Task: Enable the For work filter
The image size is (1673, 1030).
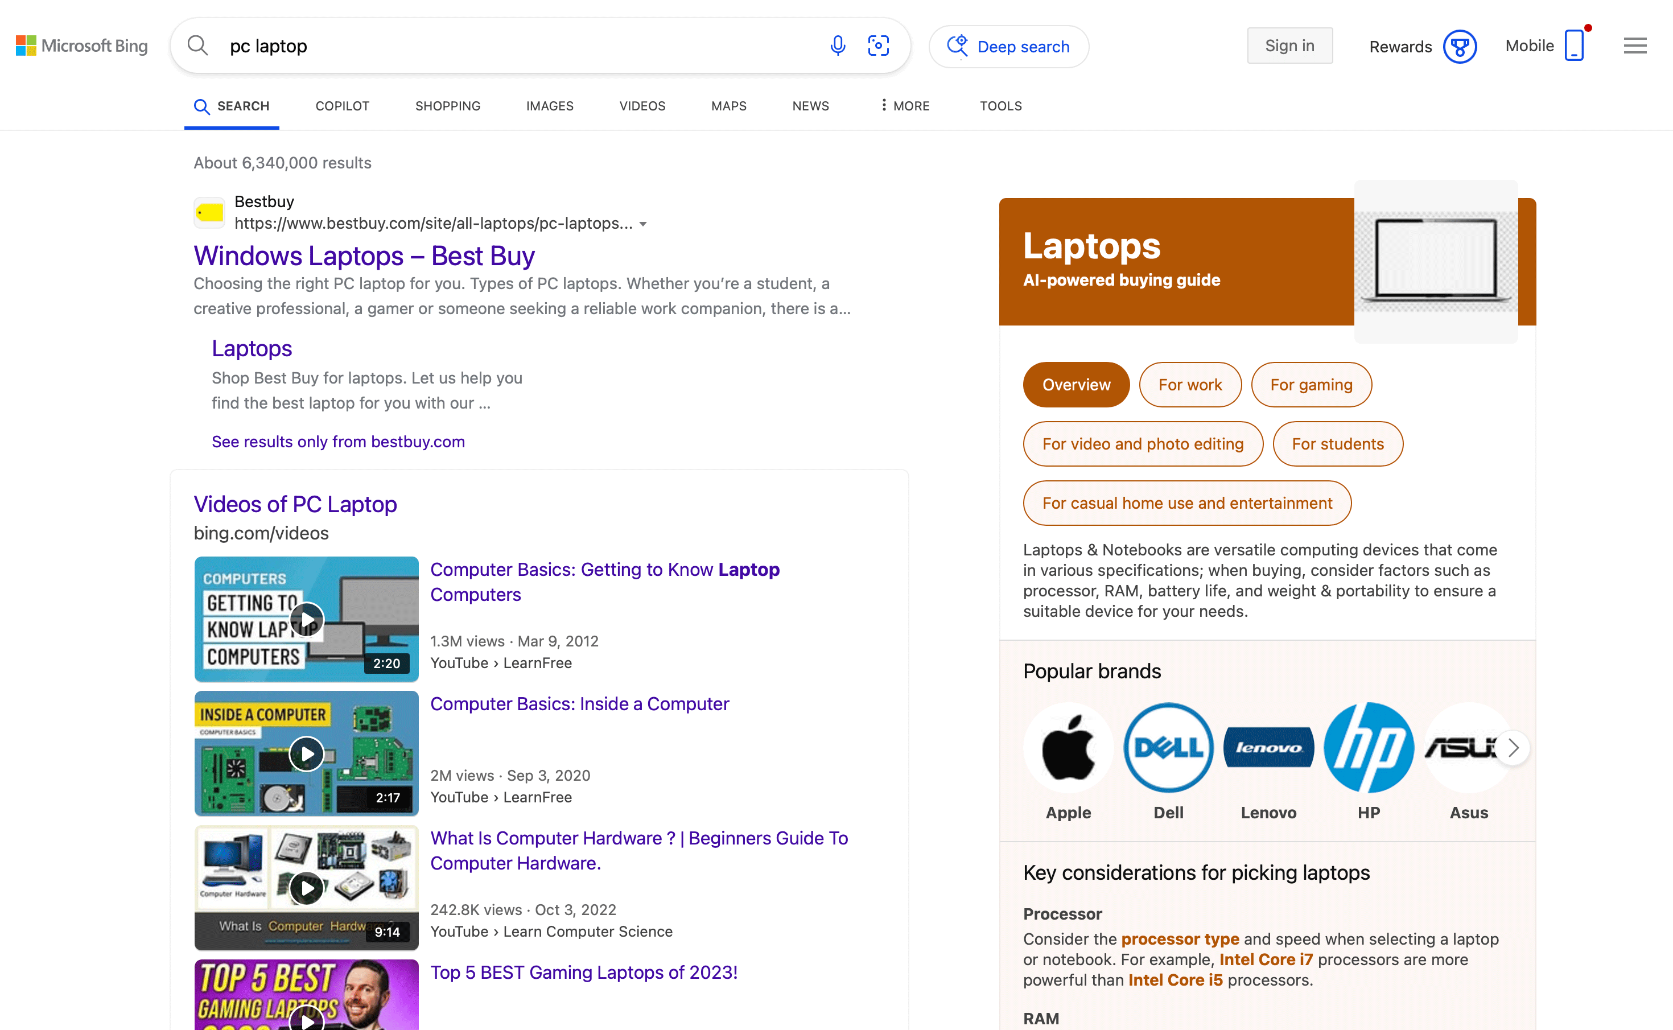Action: [1189, 384]
